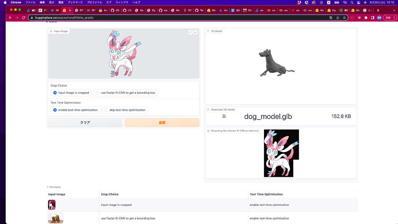Click the Bounding Box panel label icon
This screenshot has width=398, height=224.
coord(209,131)
